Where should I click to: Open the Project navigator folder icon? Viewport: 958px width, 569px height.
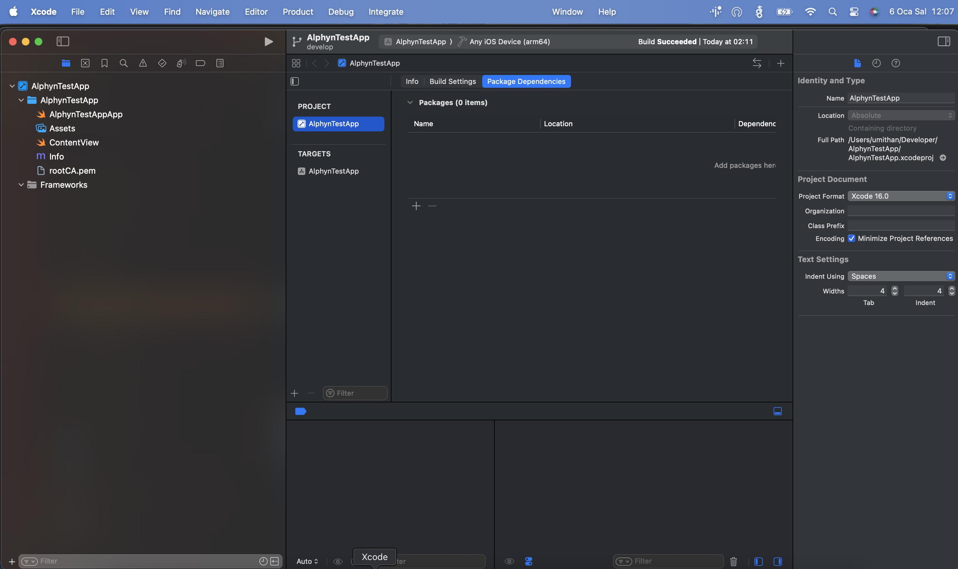pos(66,63)
